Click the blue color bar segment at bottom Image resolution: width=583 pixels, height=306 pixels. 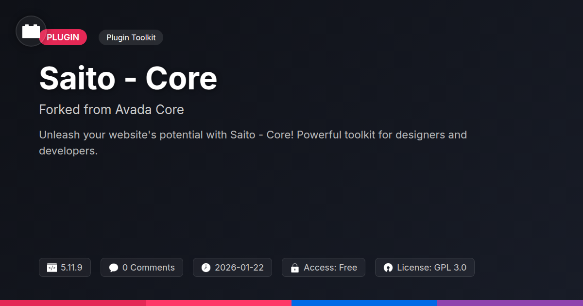point(364,303)
